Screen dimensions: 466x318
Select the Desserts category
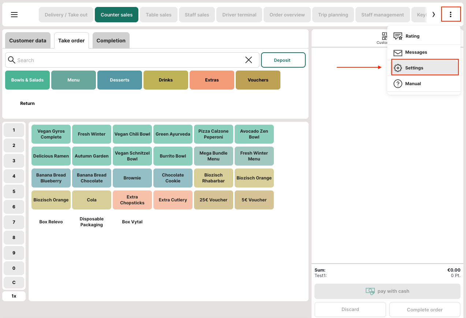pos(120,80)
